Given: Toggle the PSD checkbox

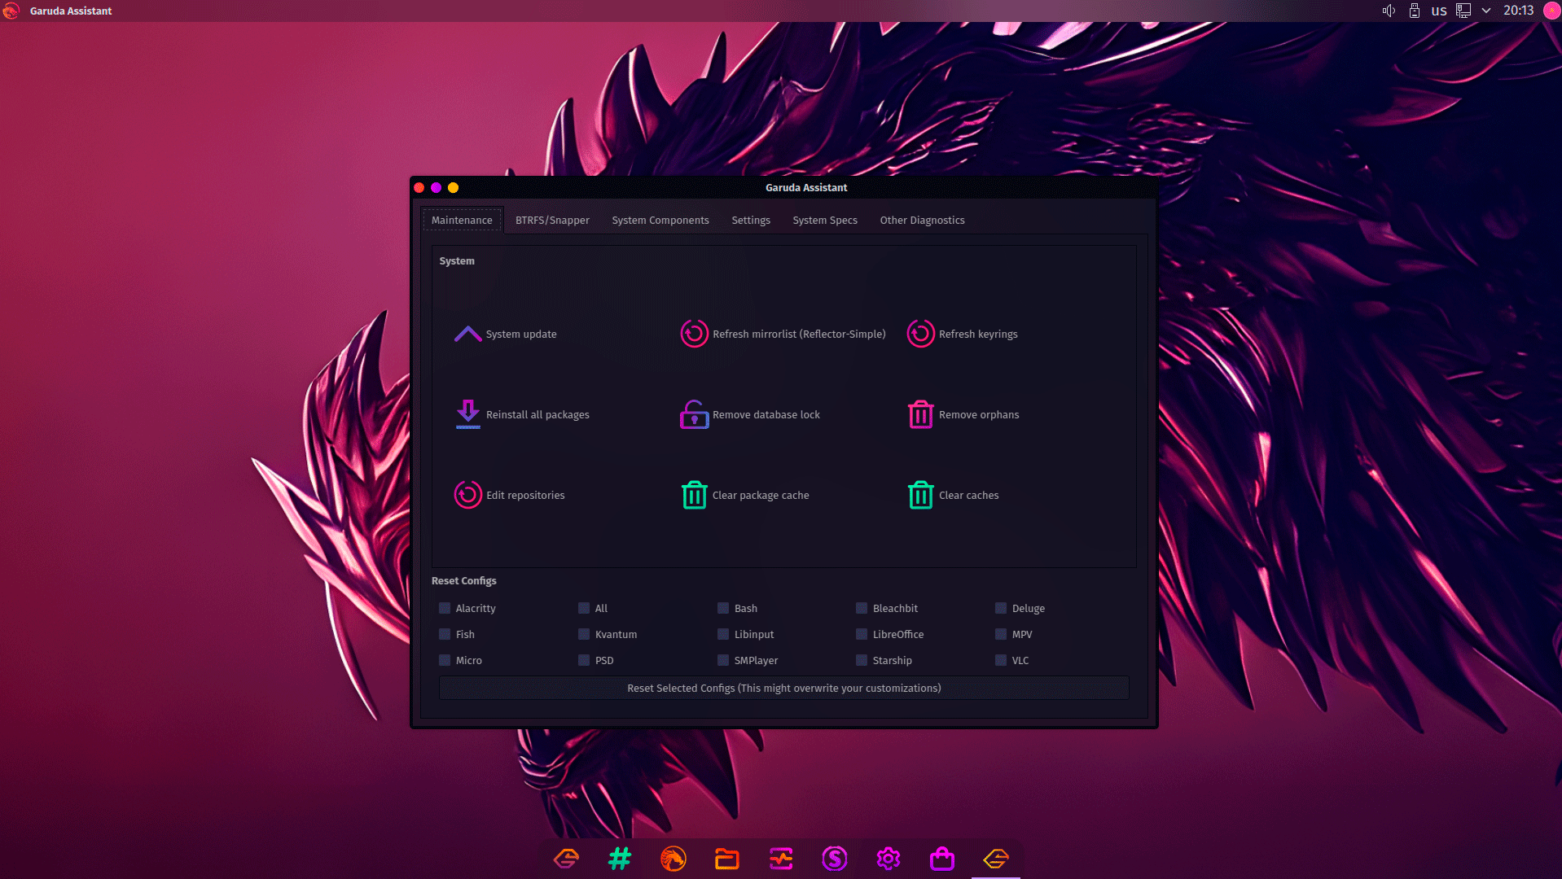Looking at the screenshot, I should [584, 660].
